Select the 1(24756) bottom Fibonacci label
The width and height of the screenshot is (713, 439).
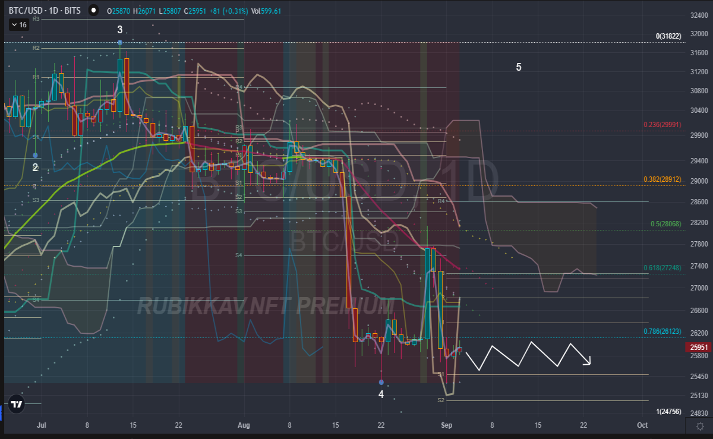(x=668, y=412)
